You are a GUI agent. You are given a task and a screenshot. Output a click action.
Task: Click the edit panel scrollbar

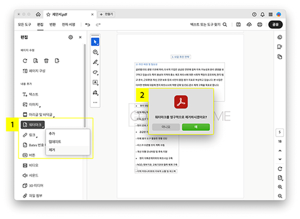(85, 86)
